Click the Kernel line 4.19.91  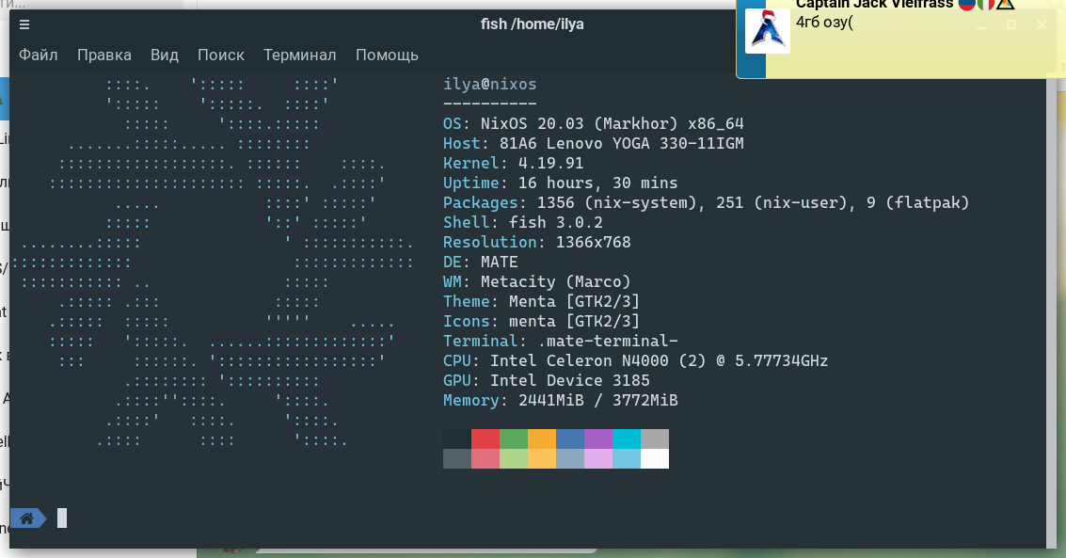pyautogui.click(x=514, y=163)
